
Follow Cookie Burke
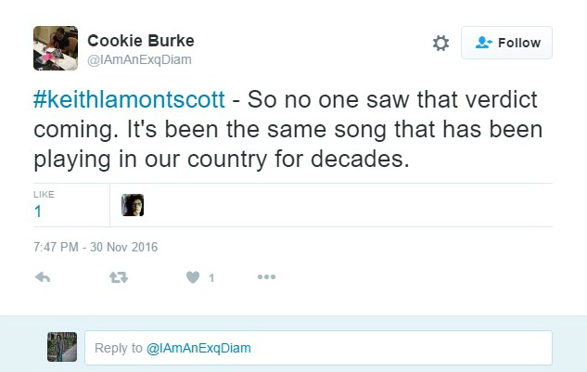point(506,43)
